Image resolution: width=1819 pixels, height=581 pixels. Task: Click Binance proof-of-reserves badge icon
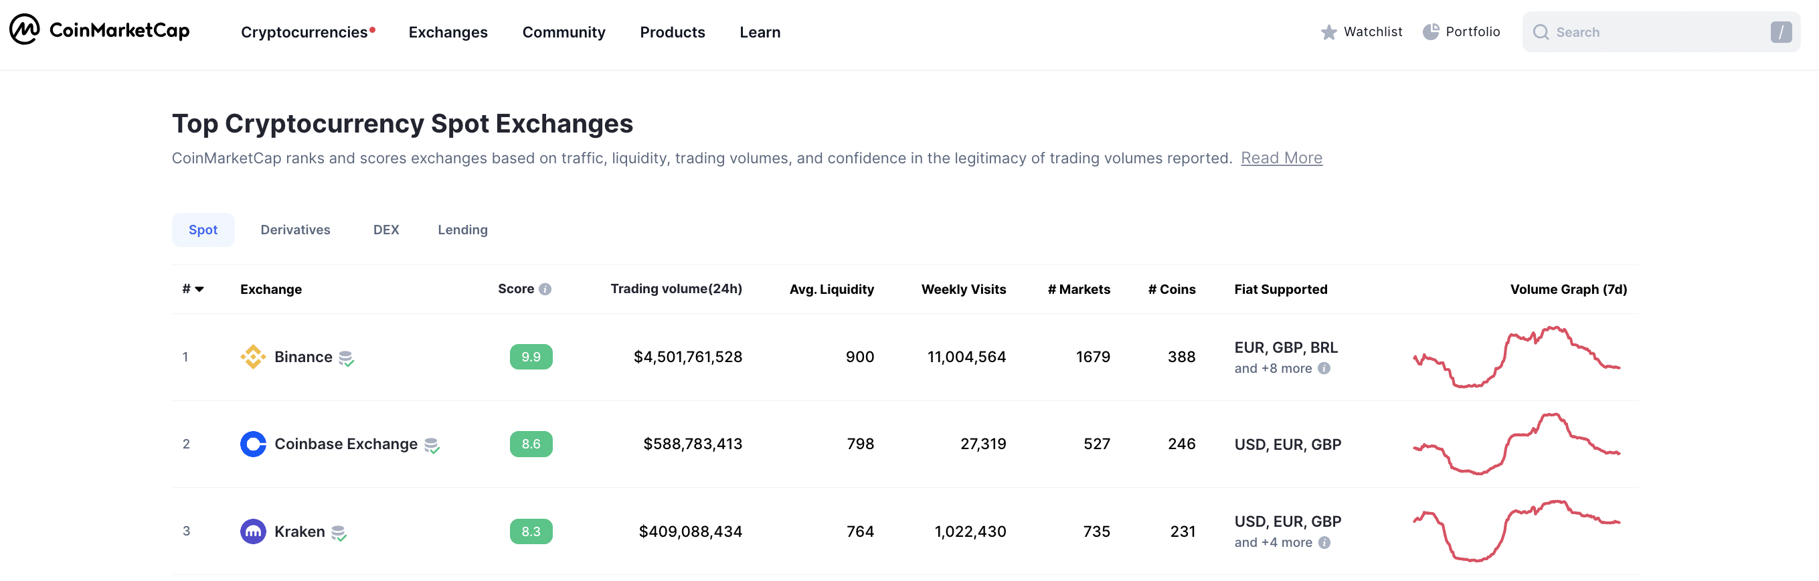tap(346, 359)
